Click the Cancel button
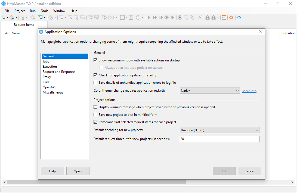 pyautogui.click(x=249, y=171)
